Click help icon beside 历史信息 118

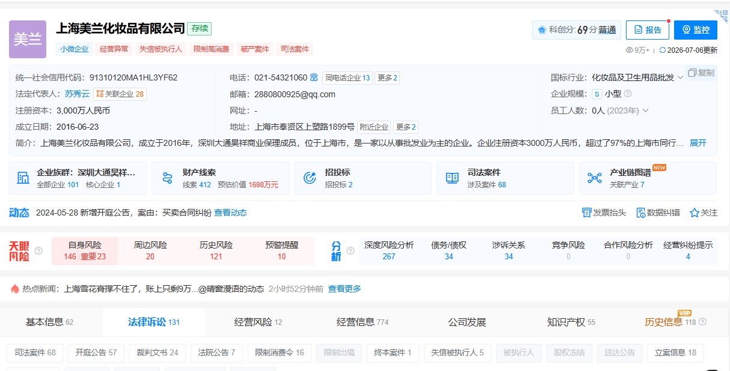click(702, 322)
